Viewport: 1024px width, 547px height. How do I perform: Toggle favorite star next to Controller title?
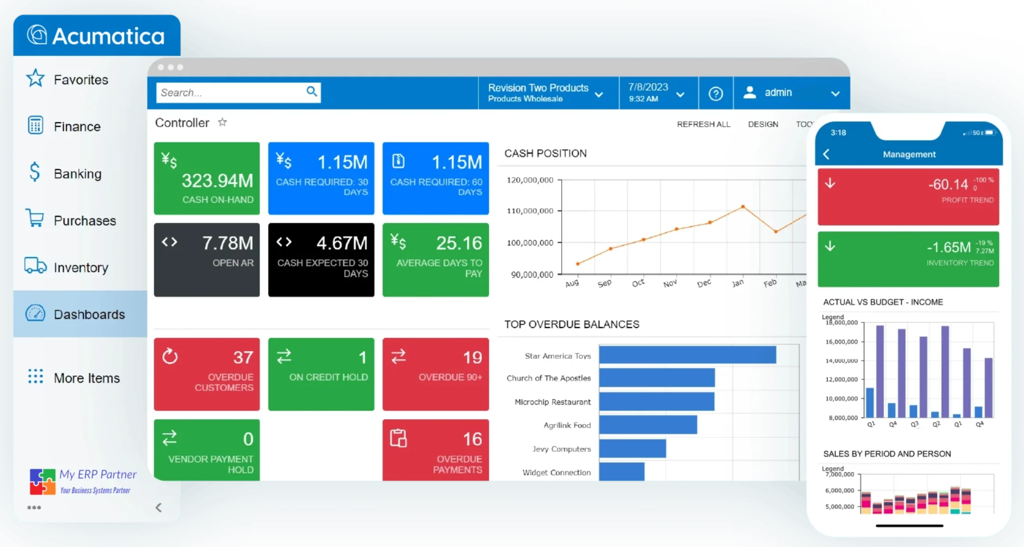point(222,122)
